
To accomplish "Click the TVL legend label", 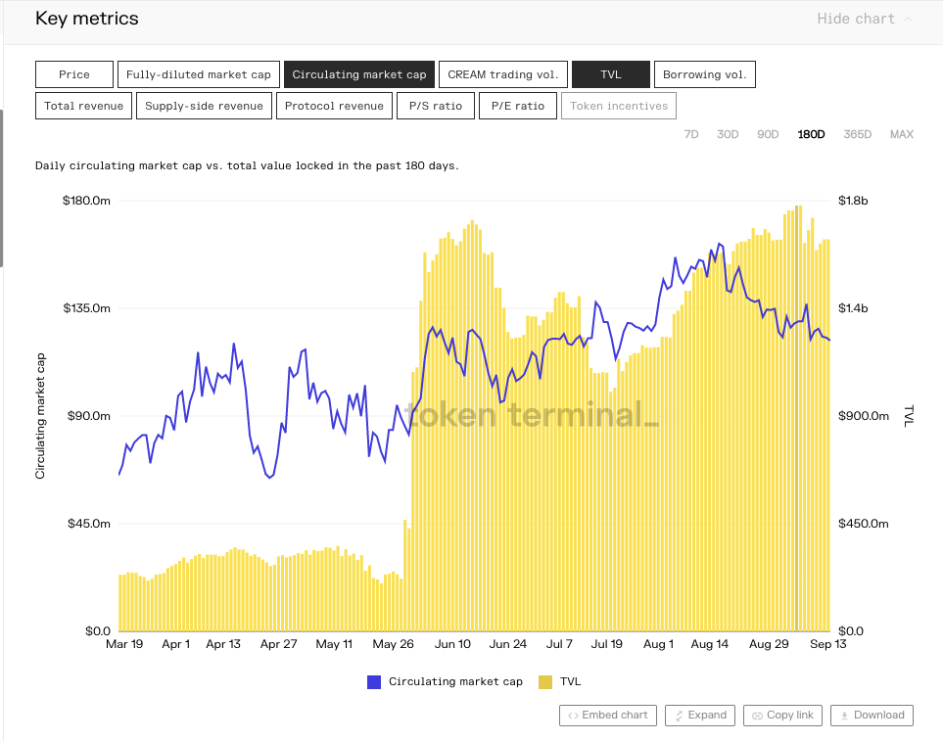I will pyautogui.click(x=570, y=681).
